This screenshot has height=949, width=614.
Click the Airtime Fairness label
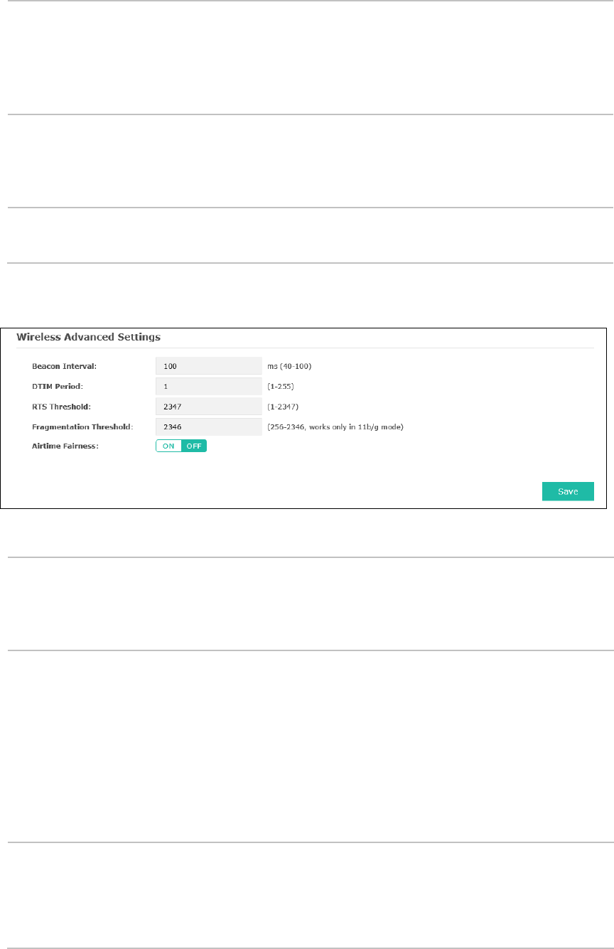(65, 447)
